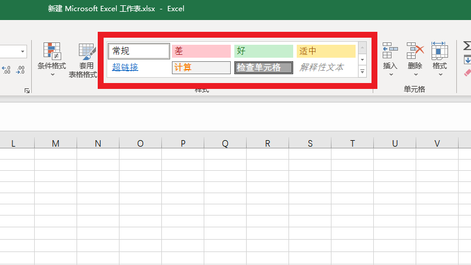This screenshot has width=471, height=265.
Task: Select column P header
Action: point(183,143)
